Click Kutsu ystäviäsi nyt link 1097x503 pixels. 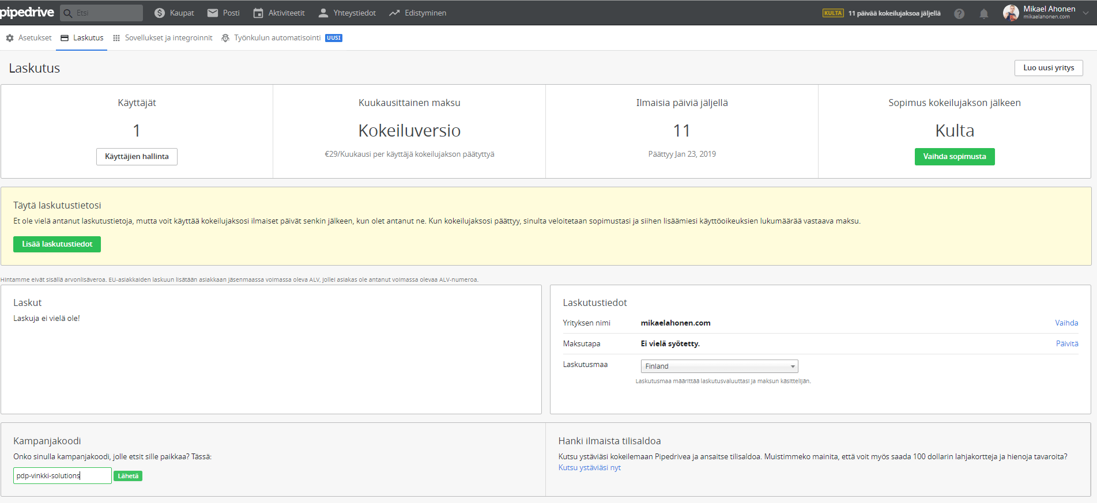point(589,468)
